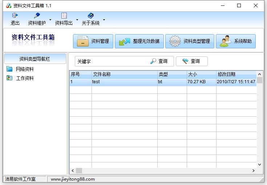Select 工作资料 in the navigation tree

click(25, 78)
